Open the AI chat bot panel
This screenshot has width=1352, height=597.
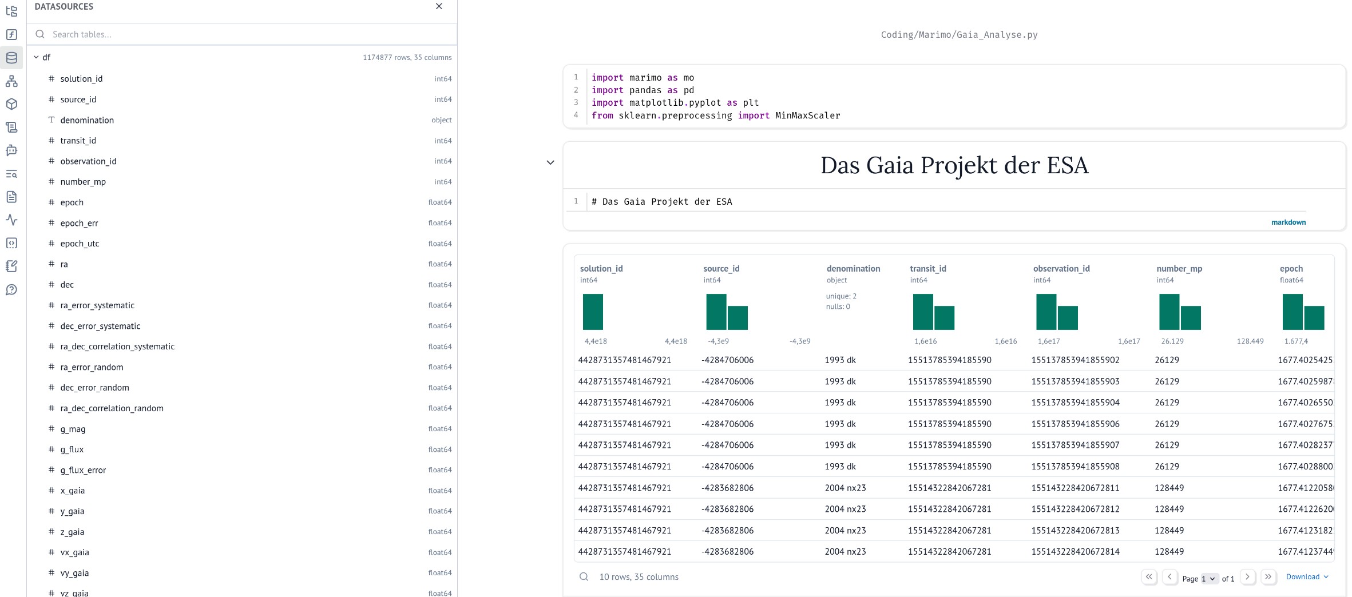pos(11,150)
